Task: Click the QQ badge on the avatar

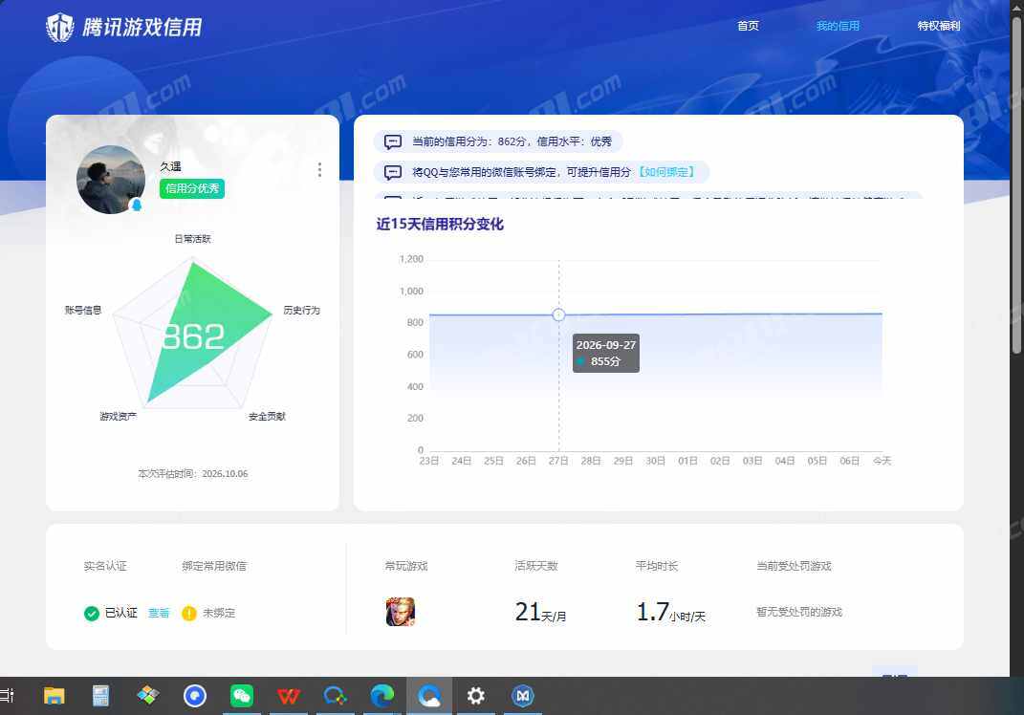Action: (137, 205)
